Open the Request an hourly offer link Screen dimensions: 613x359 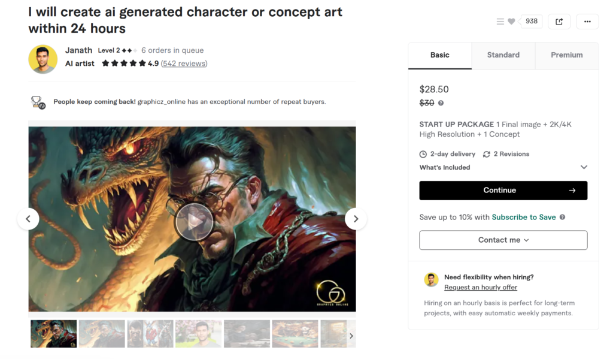click(480, 287)
